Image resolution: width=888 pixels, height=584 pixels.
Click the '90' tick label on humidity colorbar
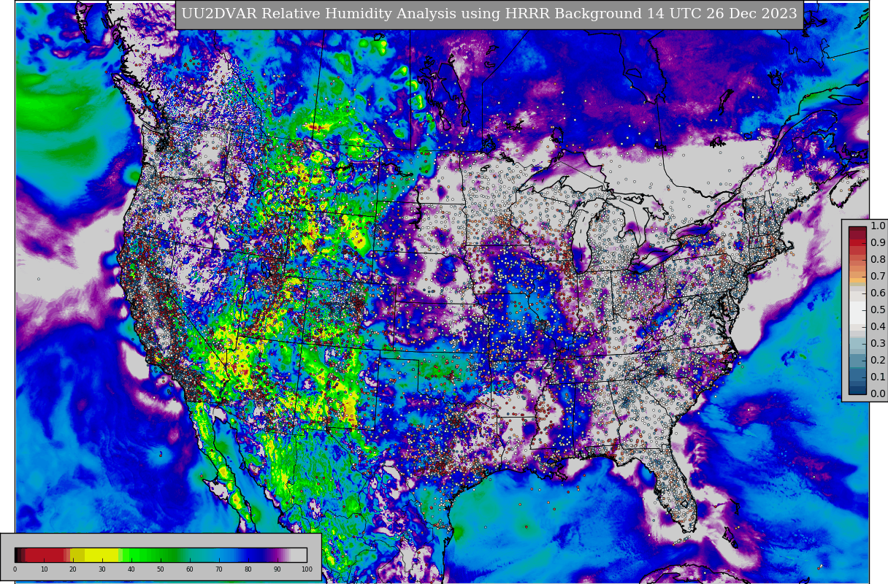pyautogui.click(x=277, y=569)
